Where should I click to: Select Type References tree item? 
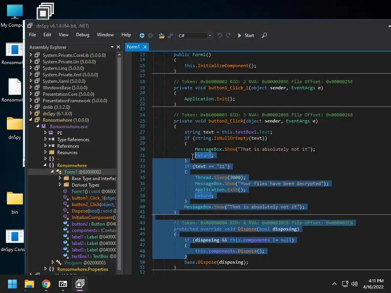(73, 140)
